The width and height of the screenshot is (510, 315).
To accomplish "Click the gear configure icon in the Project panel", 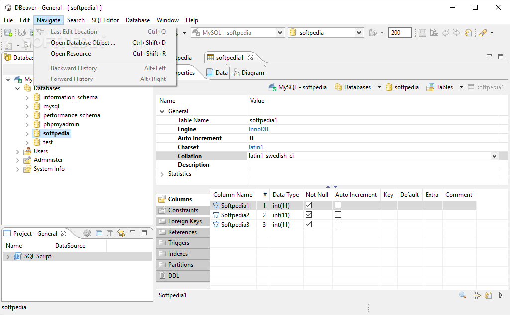I will (87, 233).
